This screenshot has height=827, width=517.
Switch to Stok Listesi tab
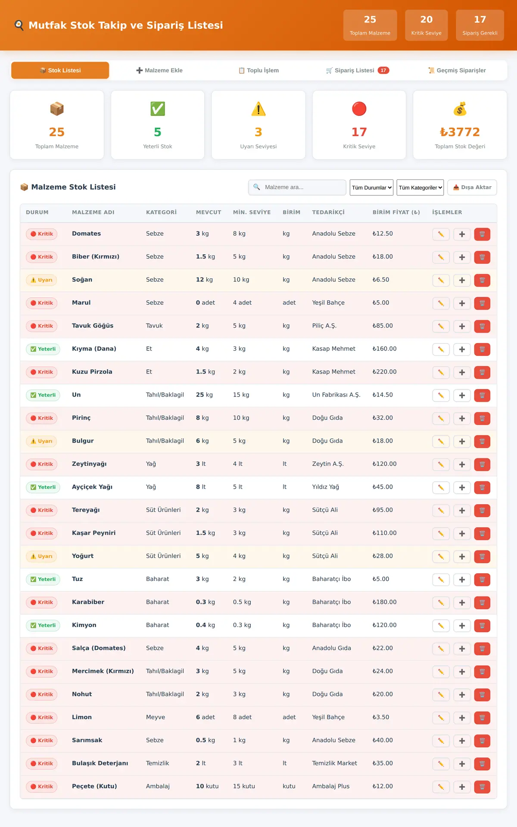coord(60,70)
